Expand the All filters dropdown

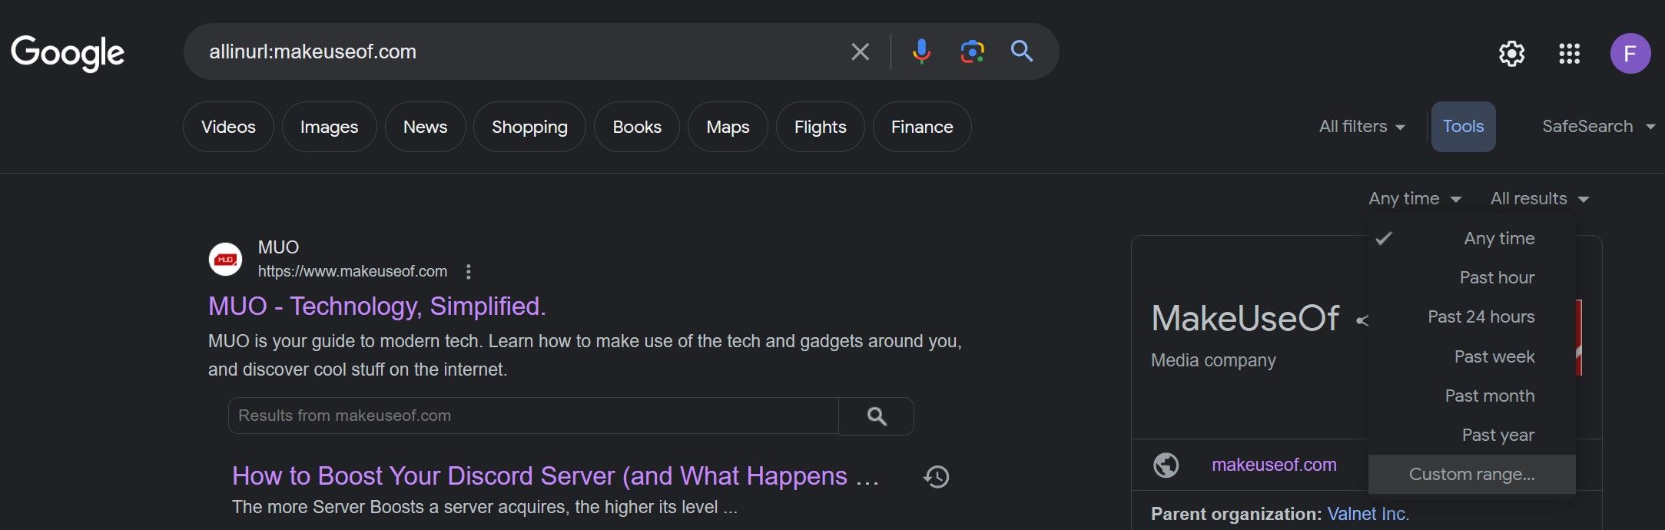[1362, 127]
